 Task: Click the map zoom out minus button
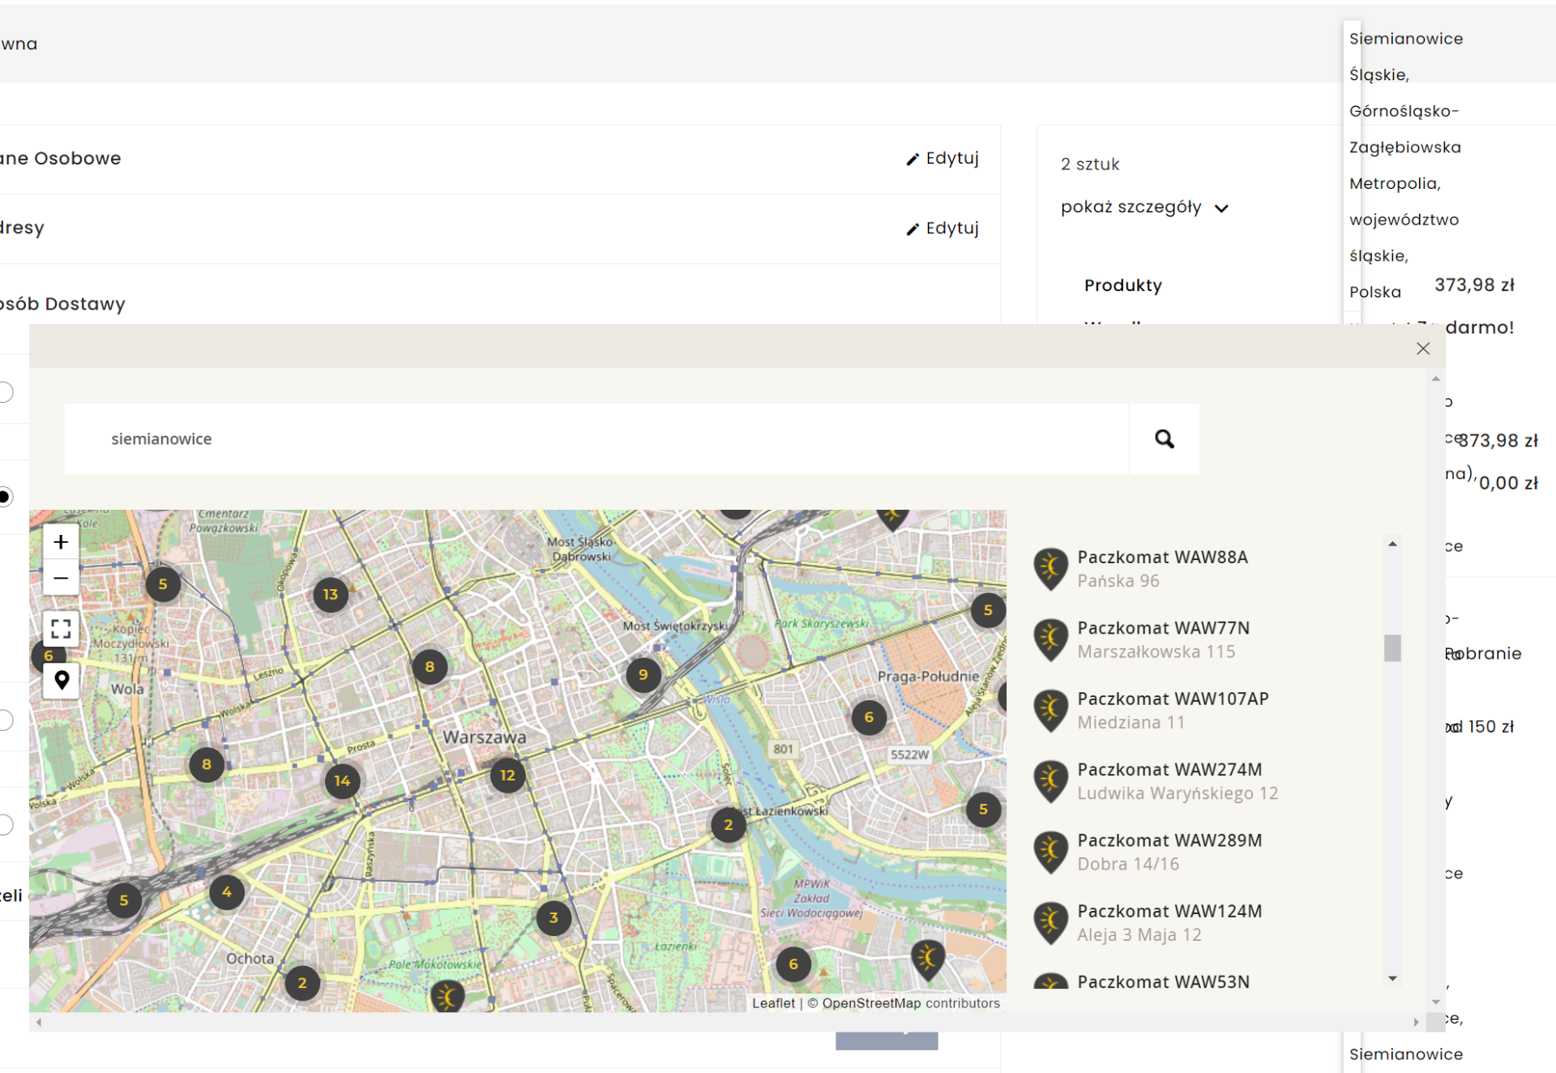pos(61,578)
